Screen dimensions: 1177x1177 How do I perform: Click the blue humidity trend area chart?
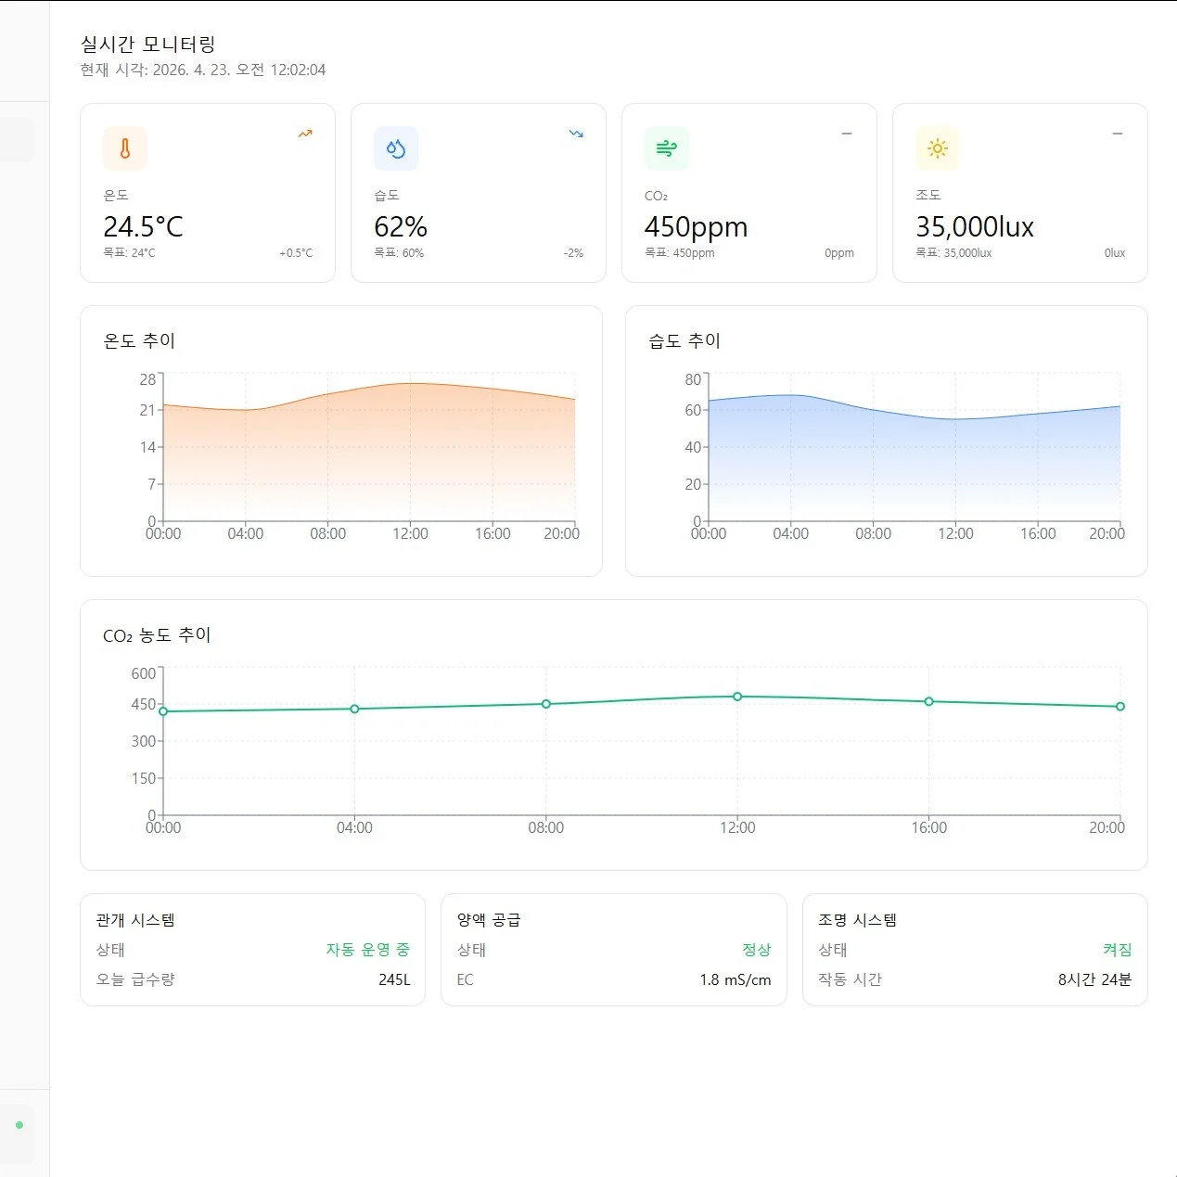click(915, 459)
